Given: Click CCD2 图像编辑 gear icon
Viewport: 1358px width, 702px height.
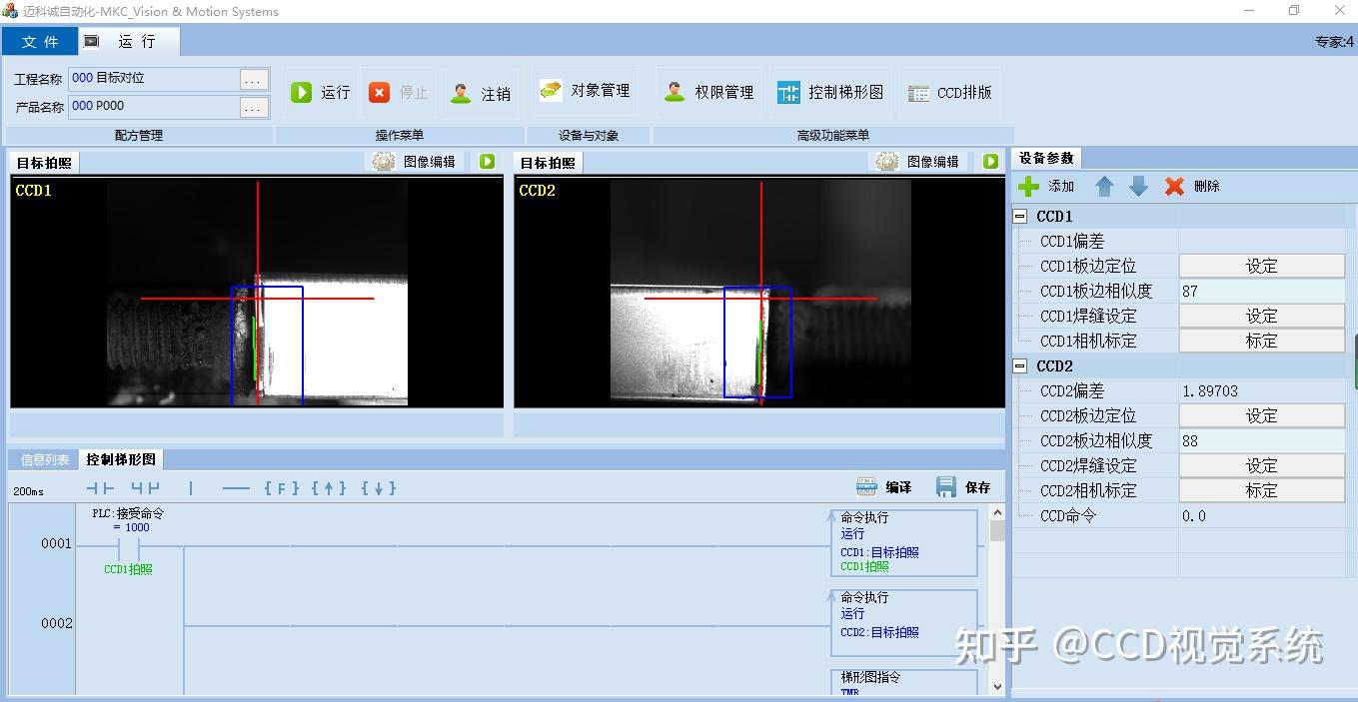Looking at the screenshot, I should click(x=887, y=162).
